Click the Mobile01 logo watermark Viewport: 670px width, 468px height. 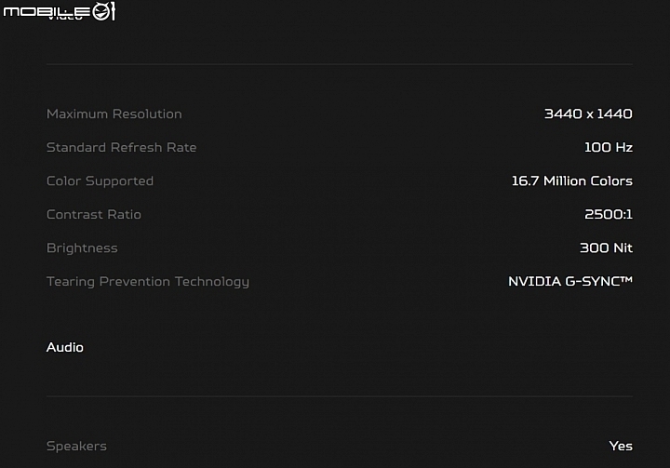[x=60, y=11]
